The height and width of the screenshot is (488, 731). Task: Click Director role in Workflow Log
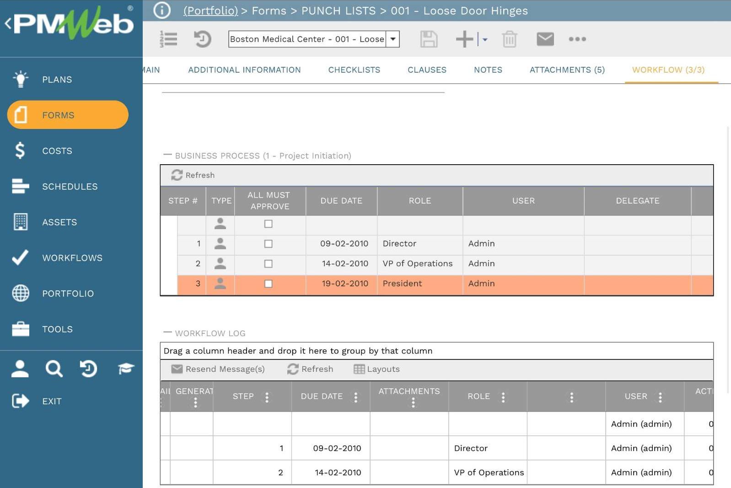click(x=488, y=448)
